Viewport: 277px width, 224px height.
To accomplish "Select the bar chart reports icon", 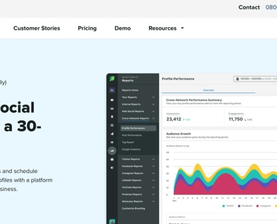I will [112, 151].
